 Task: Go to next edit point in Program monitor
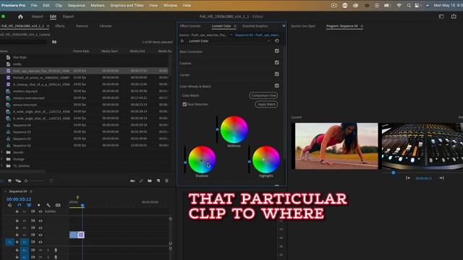441,178
